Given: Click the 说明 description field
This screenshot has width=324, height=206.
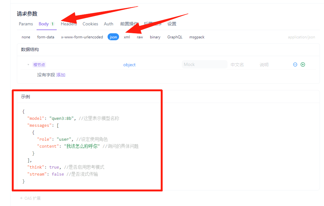Looking at the screenshot, I should click(x=264, y=65).
